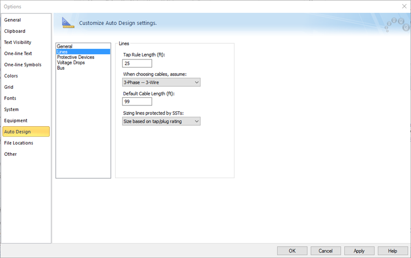Image resolution: width=411 pixels, height=258 pixels.
Task: Click the Apply button
Action: (359, 251)
